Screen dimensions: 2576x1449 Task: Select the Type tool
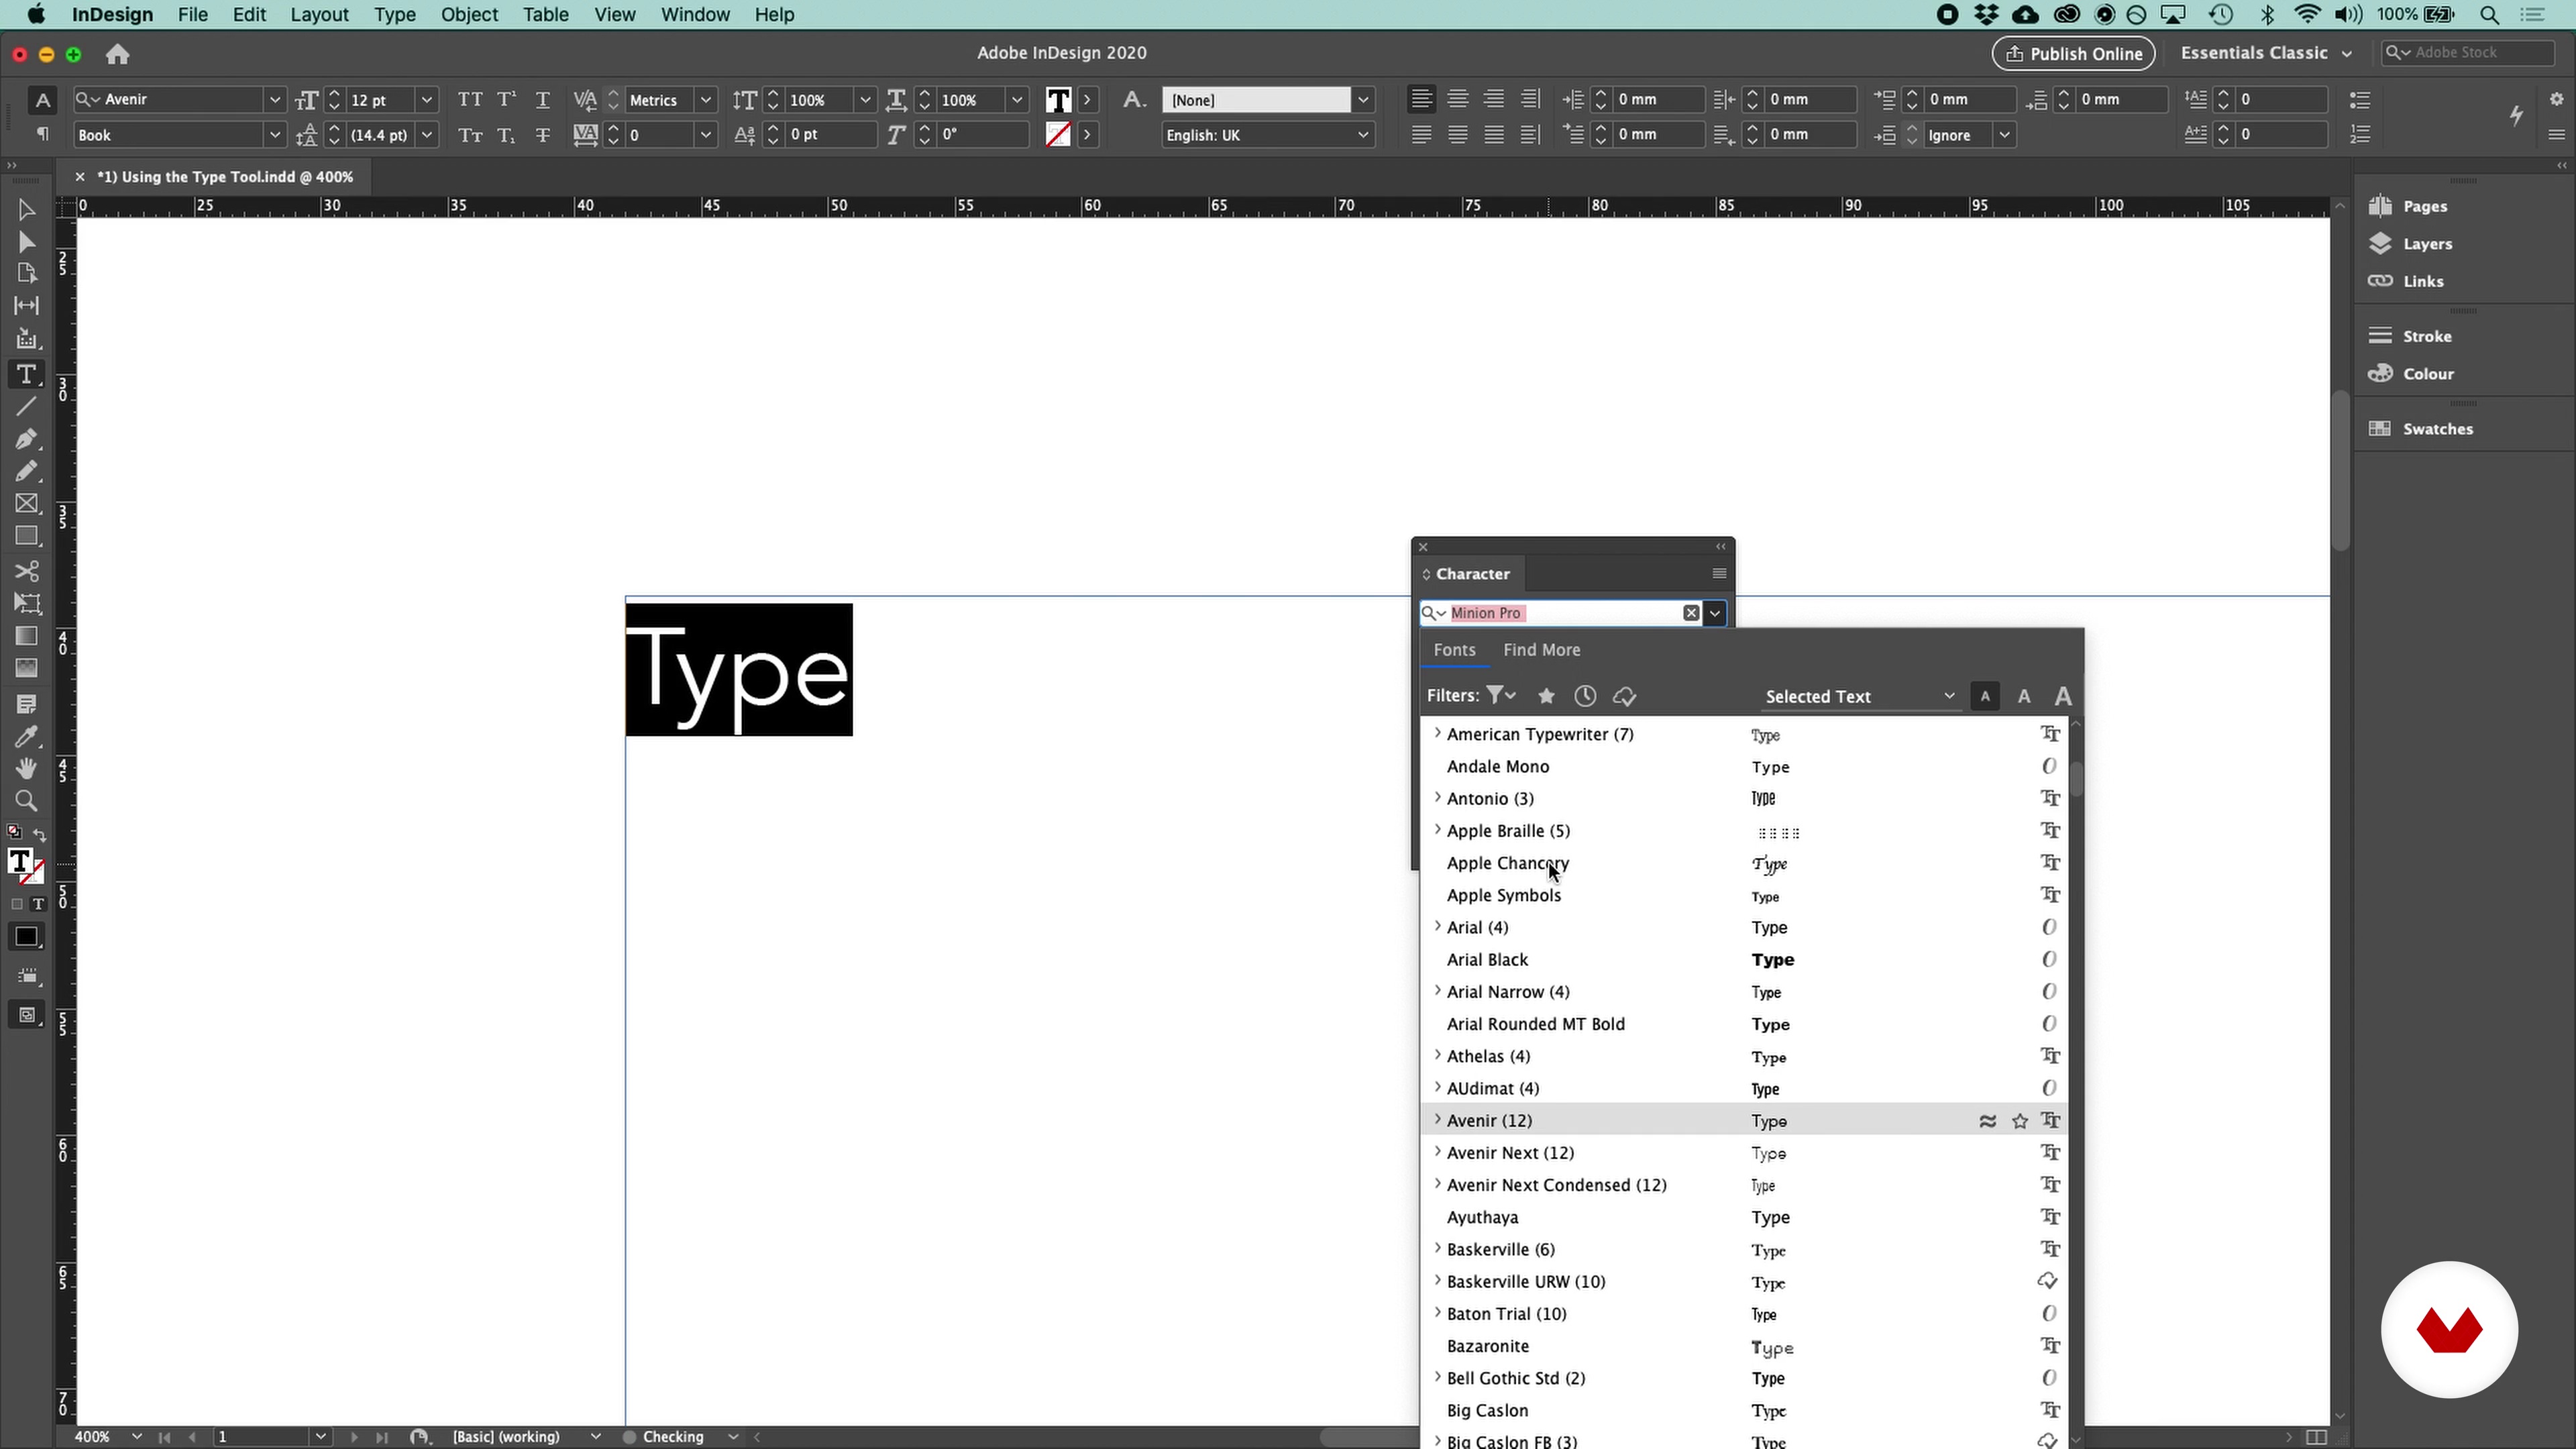[x=27, y=374]
